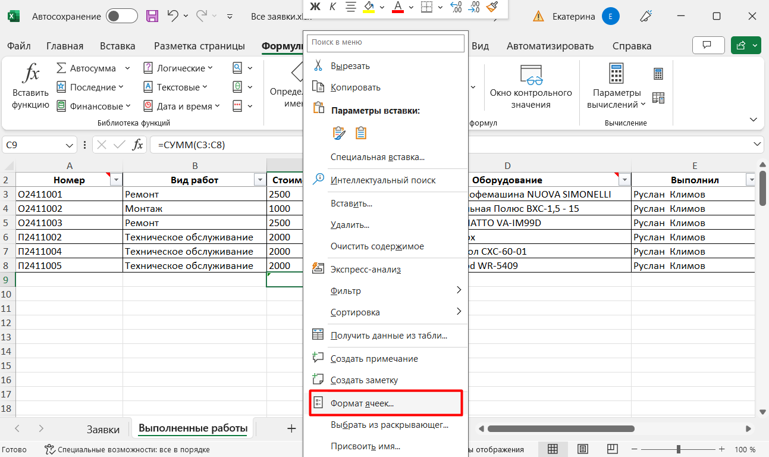Click the Quick Analysis menu entry

point(365,270)
